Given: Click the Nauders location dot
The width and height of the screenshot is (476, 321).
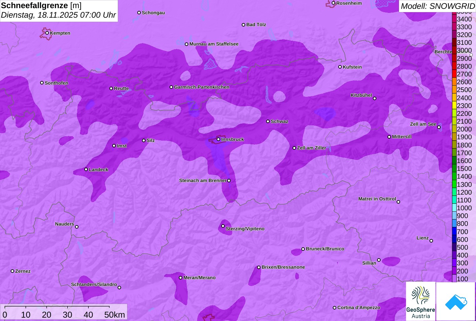Looking at the screenshot, I should [77, 227].
